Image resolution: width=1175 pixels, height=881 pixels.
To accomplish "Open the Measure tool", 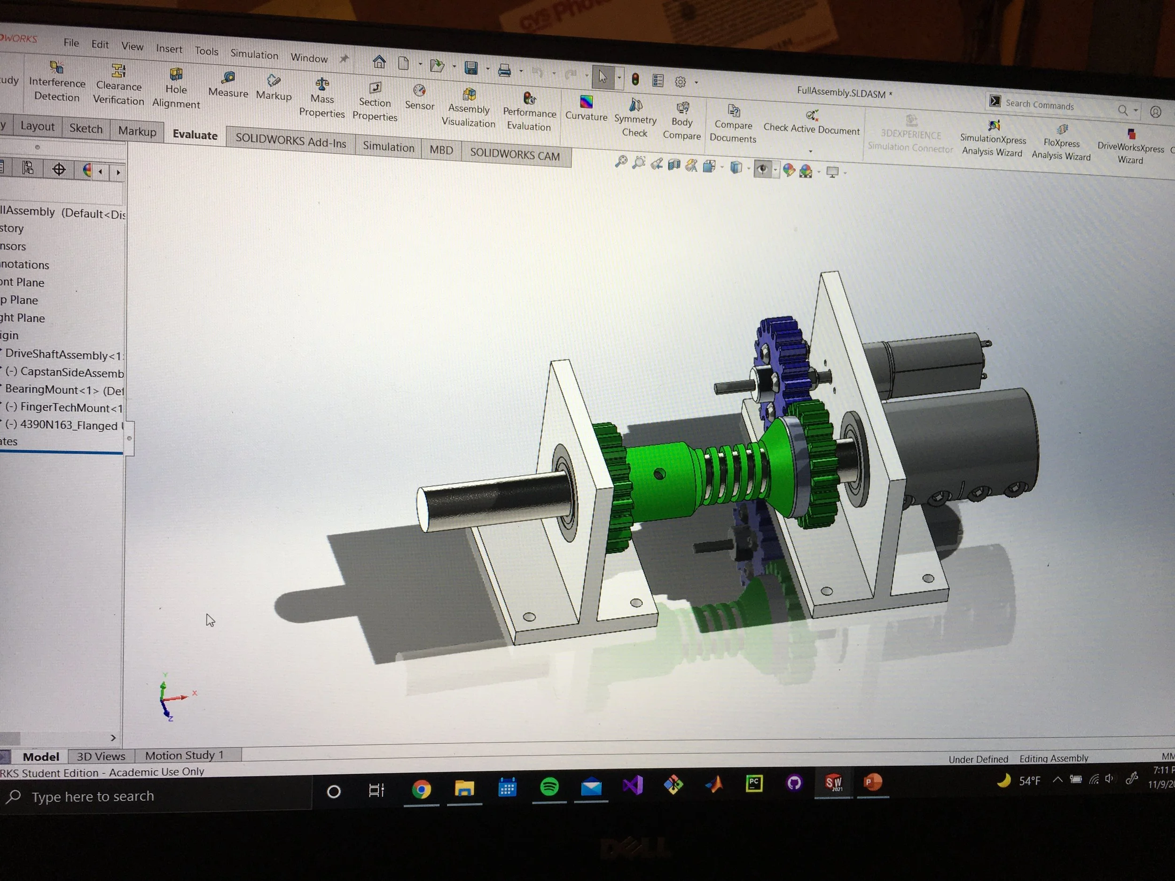I will point(228,85).
